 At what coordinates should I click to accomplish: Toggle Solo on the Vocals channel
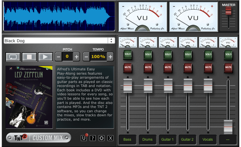[208, 54]
